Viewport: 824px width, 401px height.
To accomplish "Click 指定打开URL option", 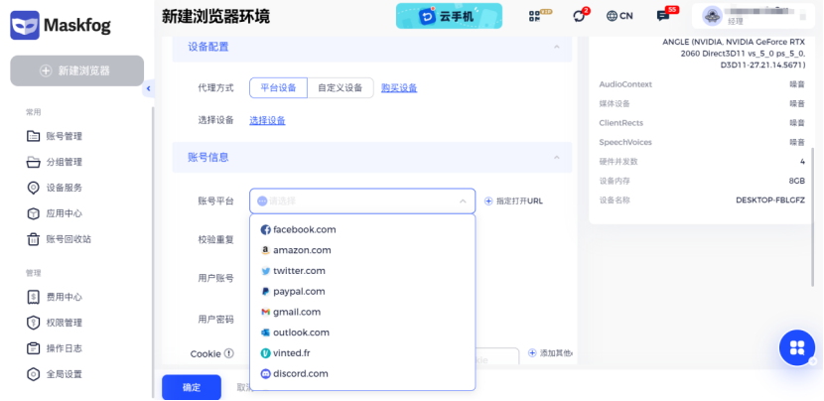I will [x=513, y=200].
